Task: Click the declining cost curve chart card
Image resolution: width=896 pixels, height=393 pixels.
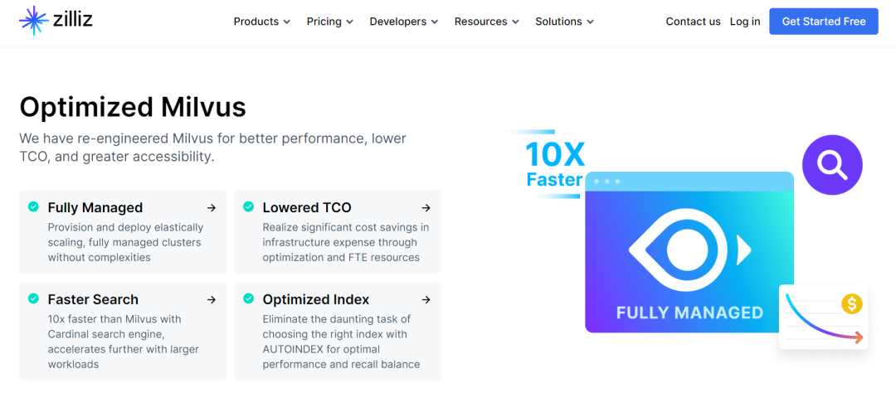Action: point(824,317)
